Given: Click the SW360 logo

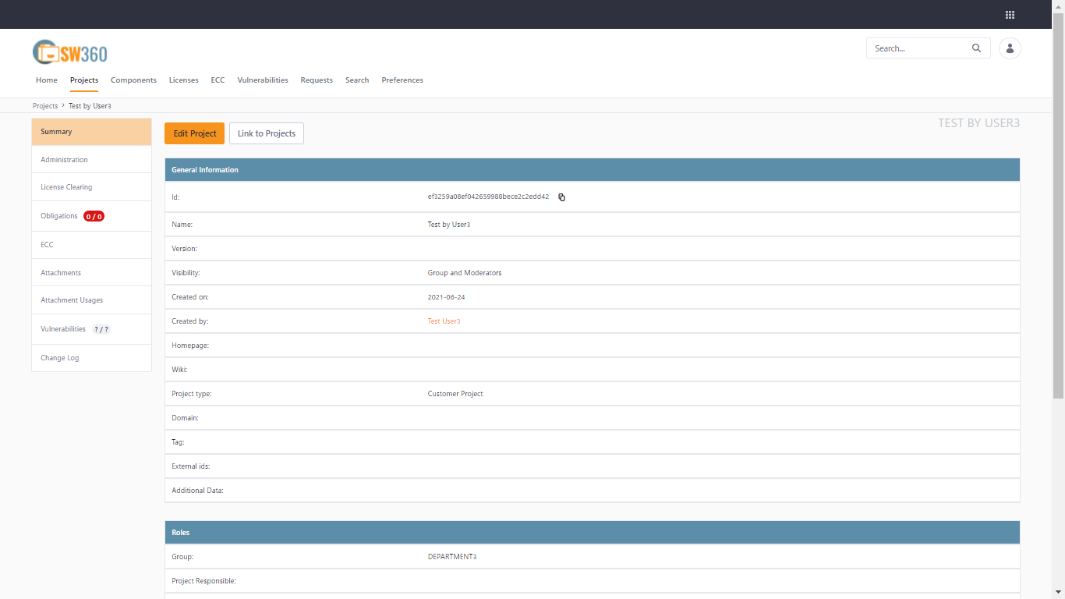Looking at the screenshot, I should pos(69,51).
